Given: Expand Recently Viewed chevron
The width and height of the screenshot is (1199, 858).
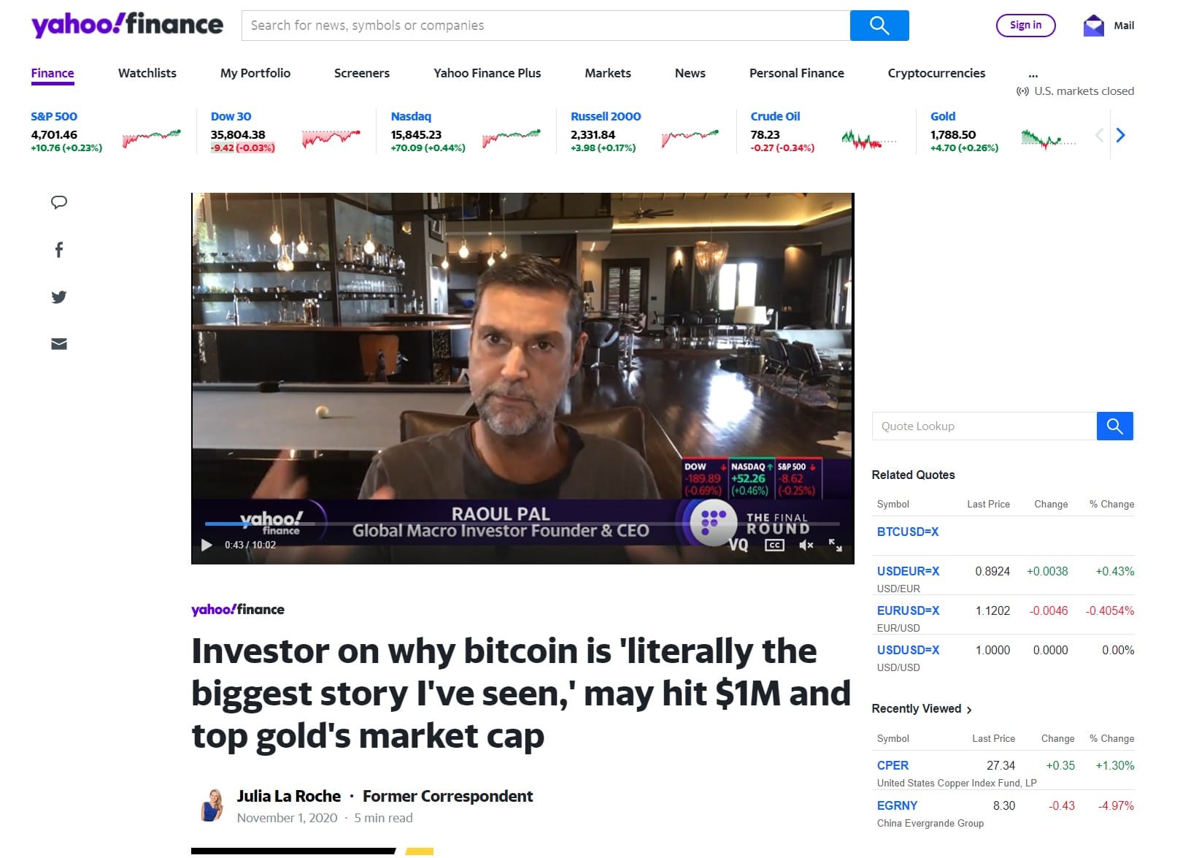Looking at the screenshot, I should pyautogui.click(x=969, y=710).
